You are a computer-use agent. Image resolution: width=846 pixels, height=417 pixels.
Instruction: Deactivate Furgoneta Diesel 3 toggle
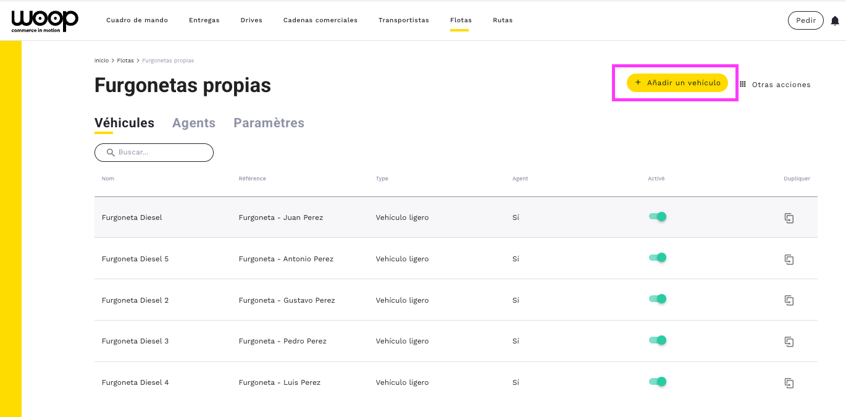pos(657,340)
